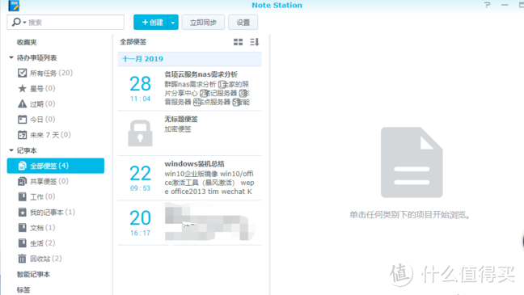Image resolution: width=524 pixels, height=295 pixels.
Task: Select 收藏夹 favorites in sidebar
Action: [x=27, y=42]
